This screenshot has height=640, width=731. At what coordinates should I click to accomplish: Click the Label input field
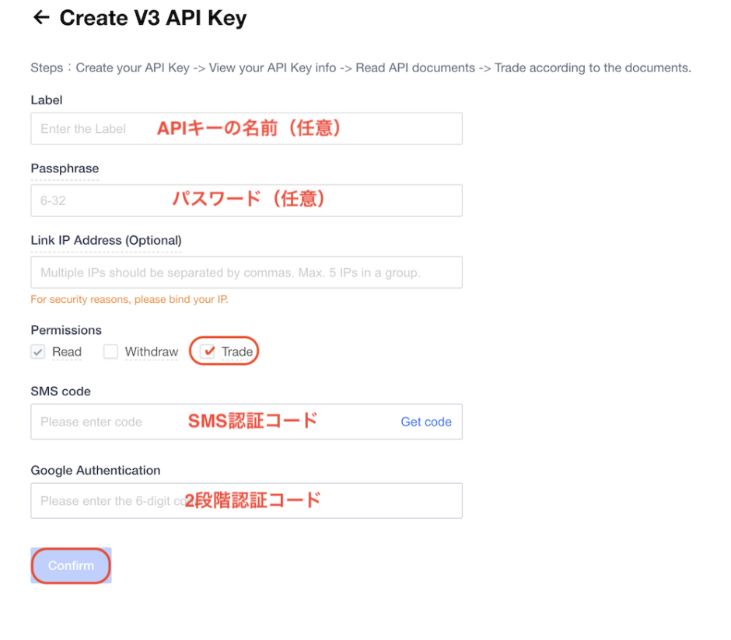pyautogui.click(x=246, y=128)
